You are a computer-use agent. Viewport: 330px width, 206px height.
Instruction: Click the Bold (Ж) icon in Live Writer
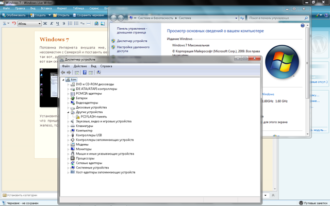point(45,24)
